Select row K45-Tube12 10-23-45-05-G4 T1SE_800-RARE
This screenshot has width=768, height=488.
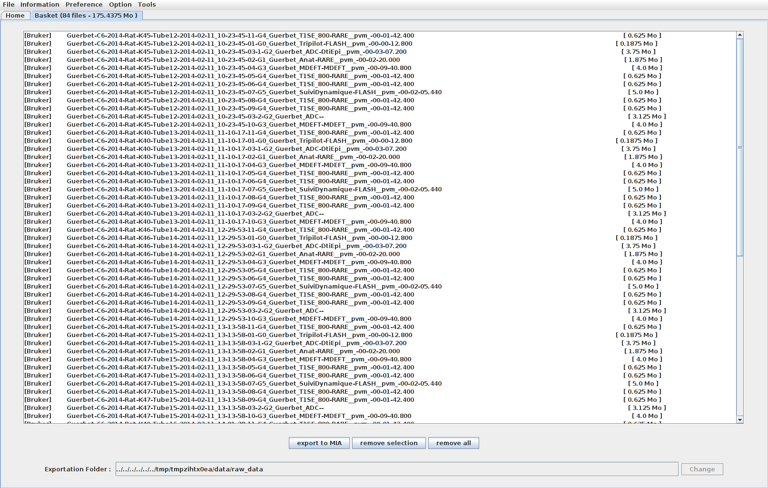click(x=380, y=76)
